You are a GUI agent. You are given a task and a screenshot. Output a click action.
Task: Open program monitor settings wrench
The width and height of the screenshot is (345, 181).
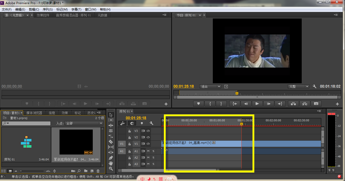click(x=314, y=87)
